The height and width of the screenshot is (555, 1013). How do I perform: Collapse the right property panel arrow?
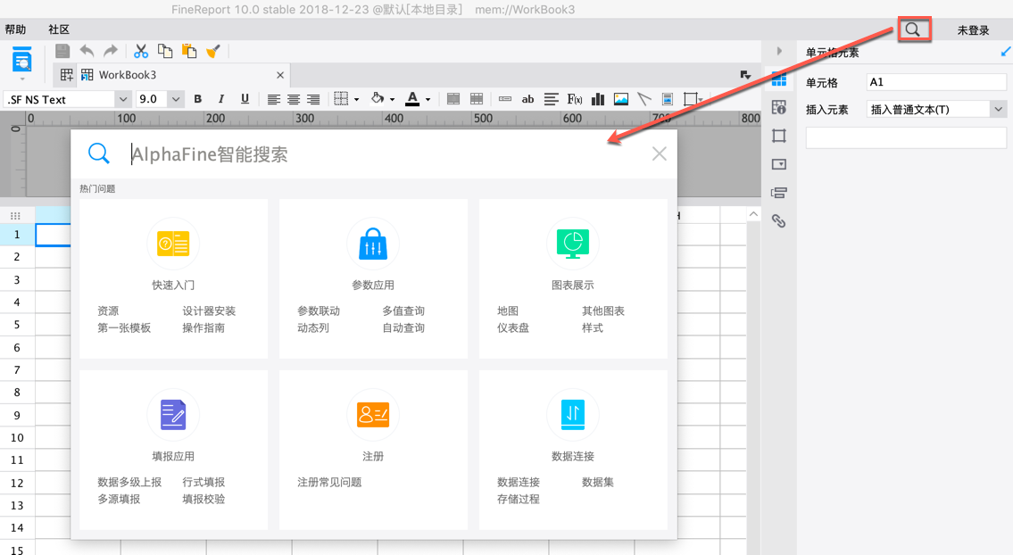click(x=779, y=51)
